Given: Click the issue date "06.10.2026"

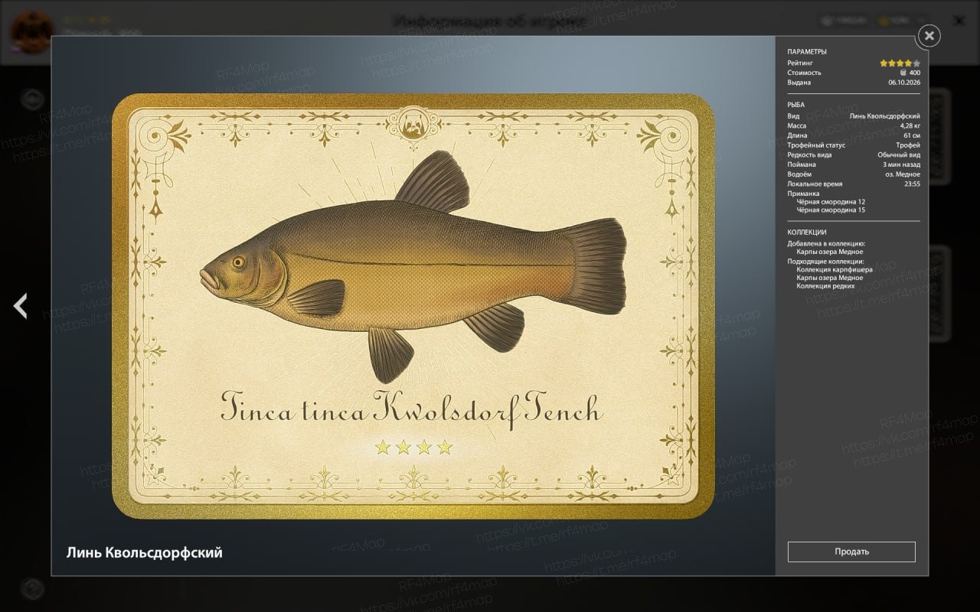Looking at the screenshot, I should 904,83.
